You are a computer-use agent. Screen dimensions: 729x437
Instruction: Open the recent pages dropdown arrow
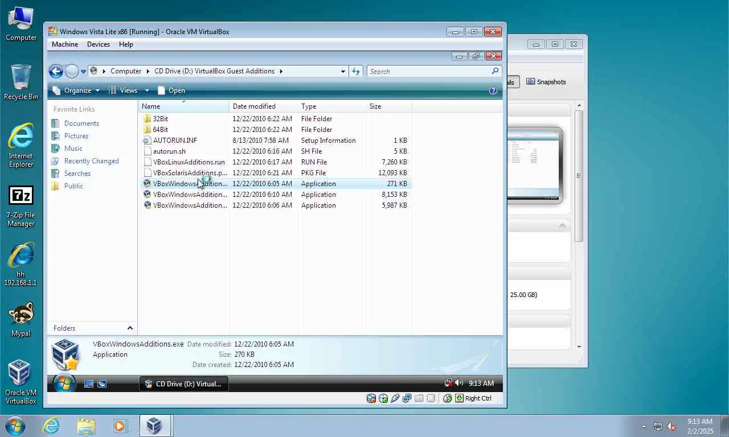pos(83,72)
